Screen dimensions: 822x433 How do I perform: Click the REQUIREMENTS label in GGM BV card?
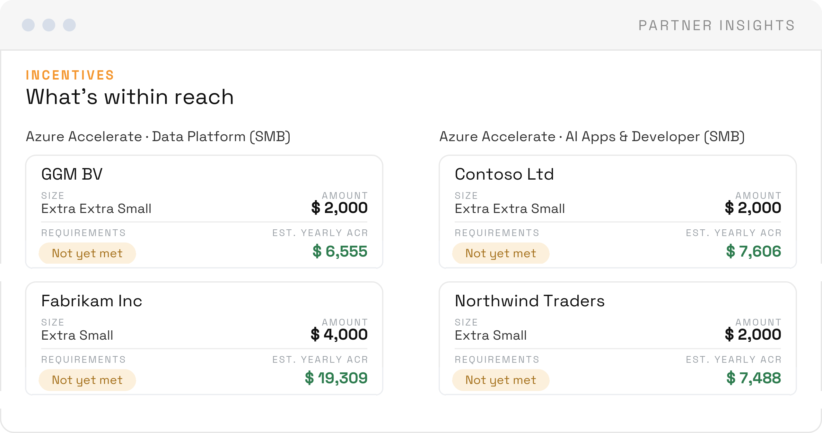click(83, 233)
